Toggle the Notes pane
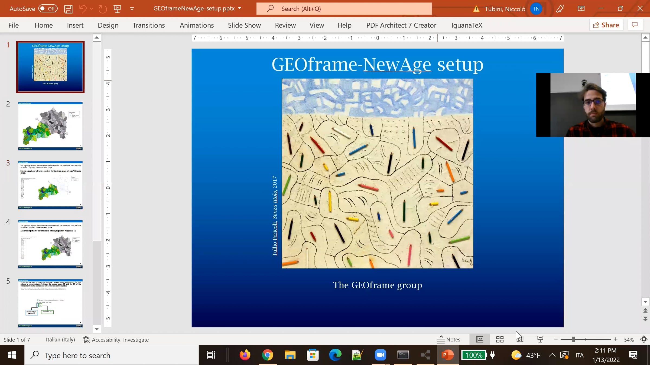This screenshot has height=365, width=650. [x=448, y=339]
